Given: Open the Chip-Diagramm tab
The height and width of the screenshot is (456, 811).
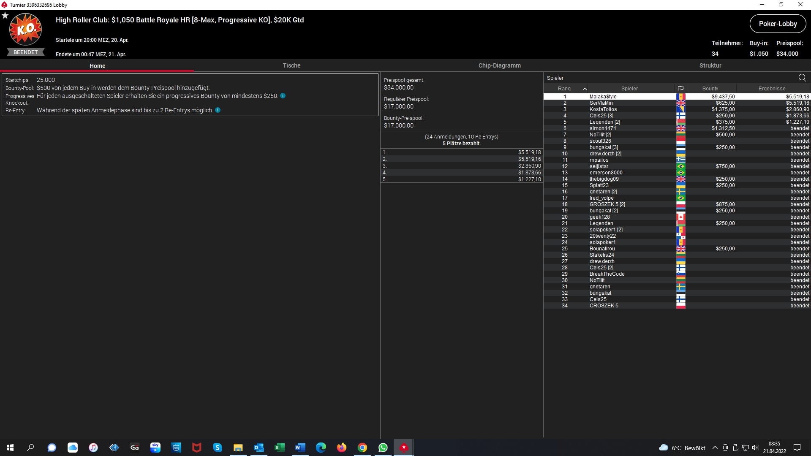Looking at the screenshot, I should tap(499, 65).
